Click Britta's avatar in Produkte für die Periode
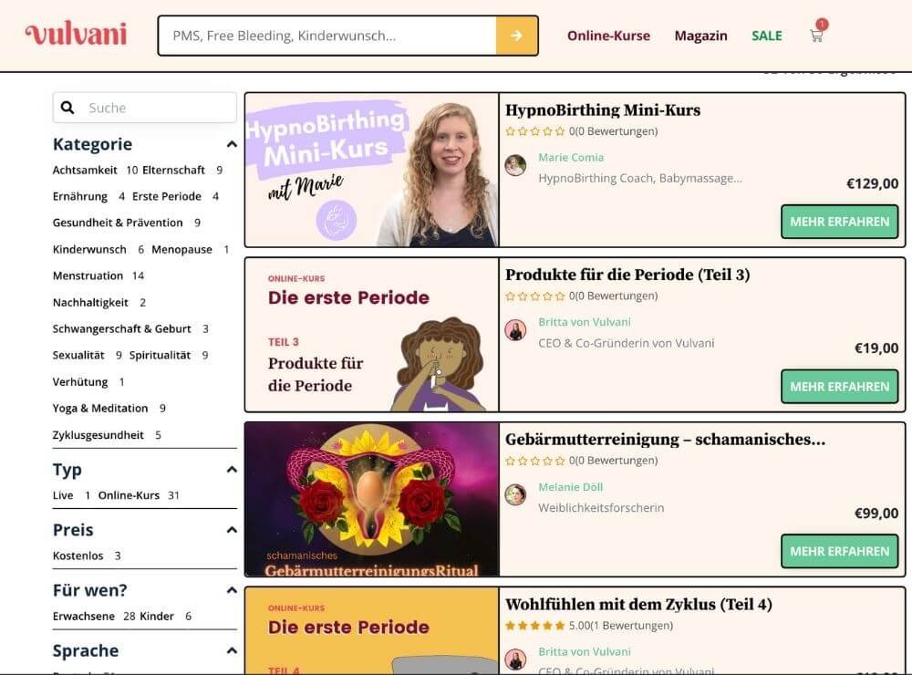 point(515,330)
